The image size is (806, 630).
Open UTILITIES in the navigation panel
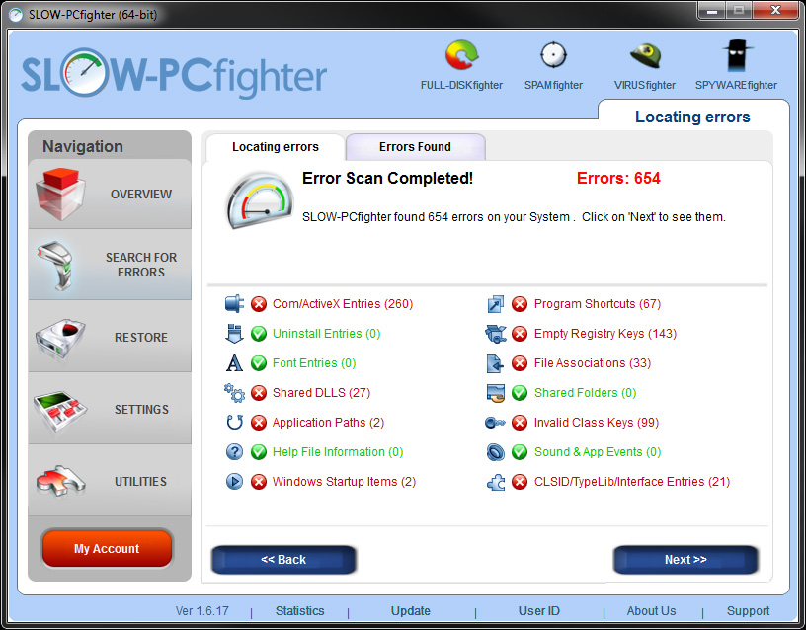coord(110,481)
